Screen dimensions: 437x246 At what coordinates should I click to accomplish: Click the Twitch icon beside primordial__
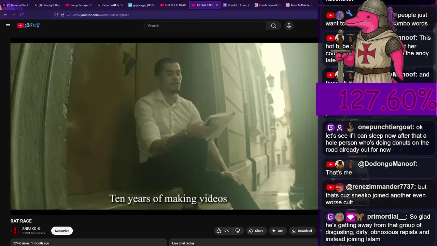(330, 217)
